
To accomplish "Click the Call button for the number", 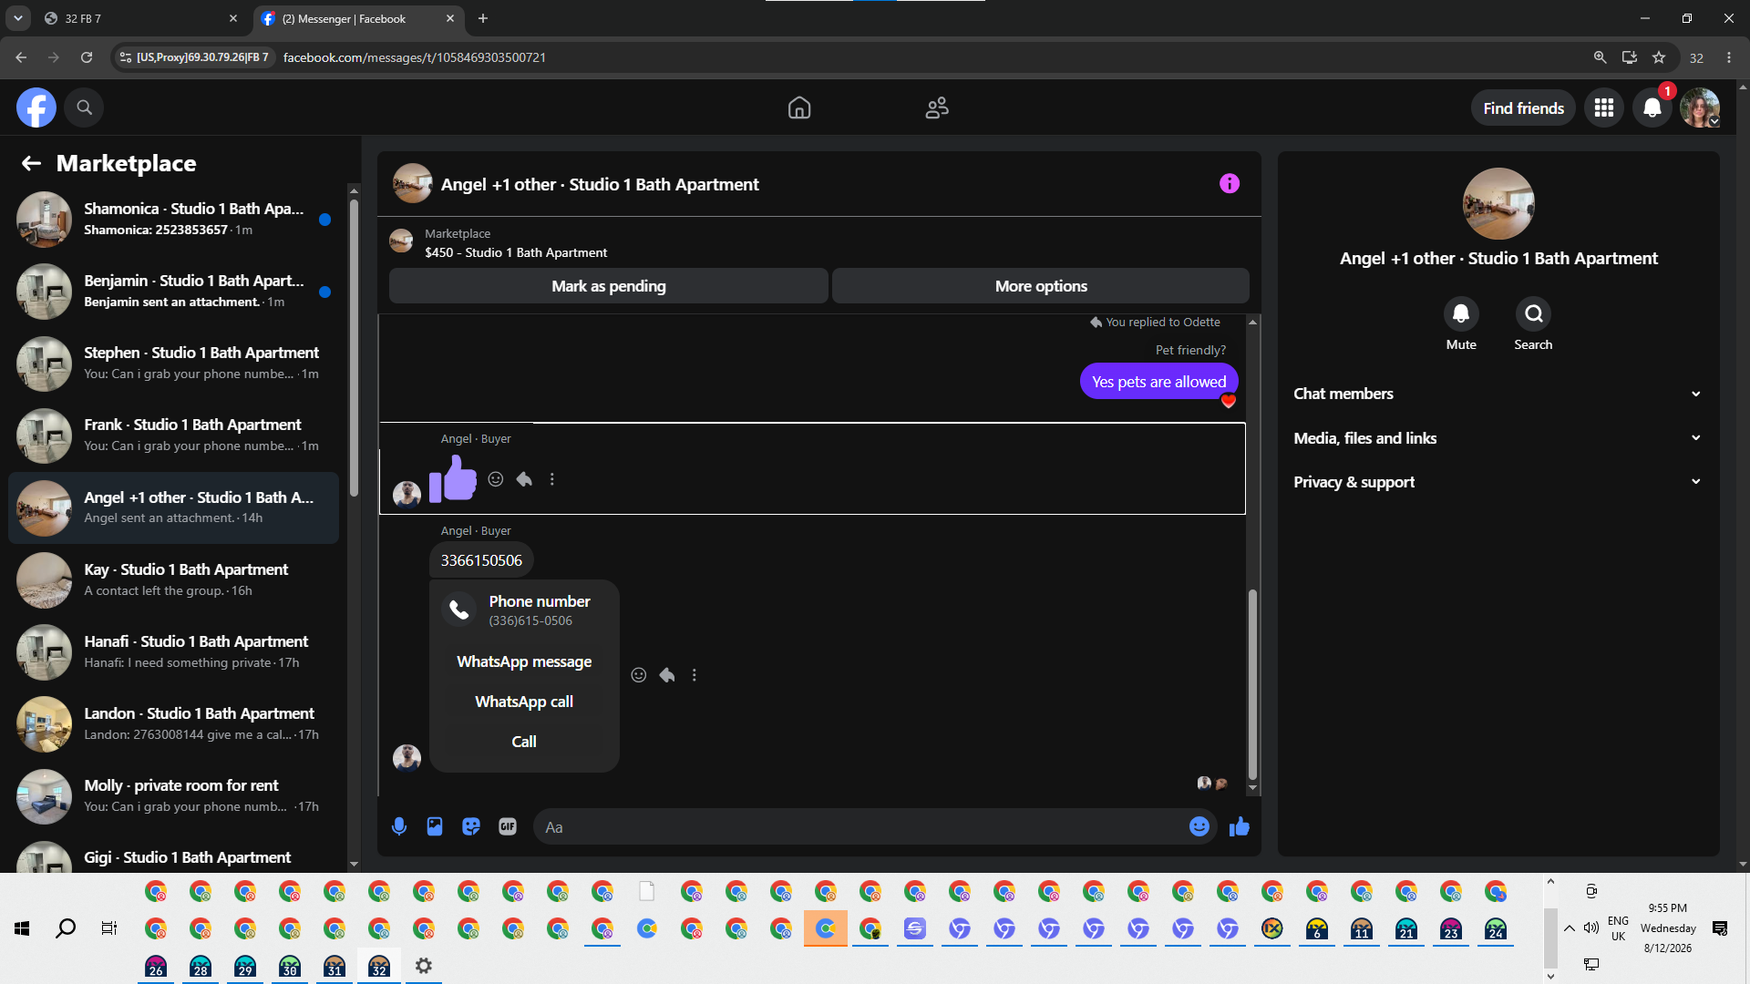I will (524, 742).
